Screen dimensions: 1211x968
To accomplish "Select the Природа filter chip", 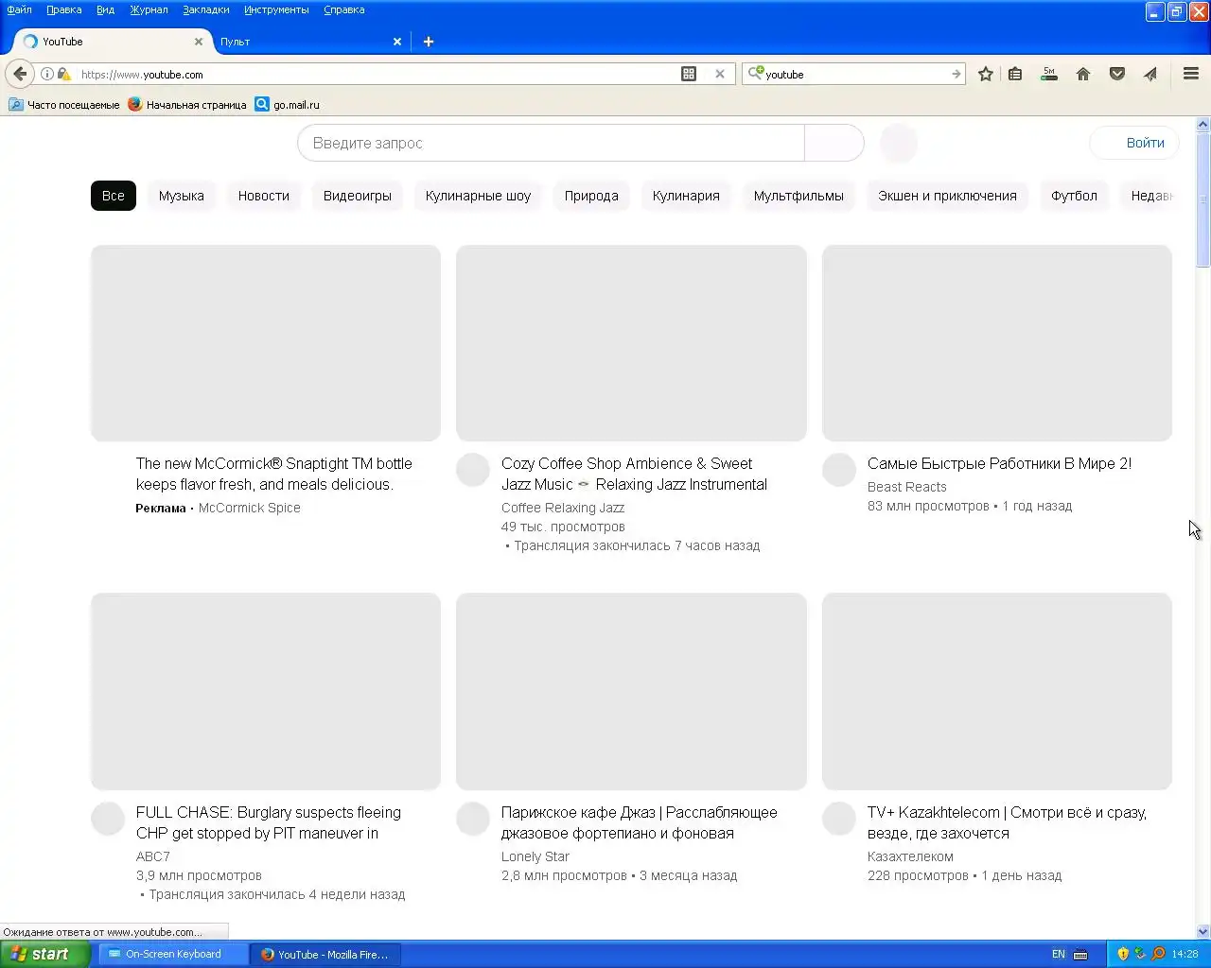I will (591, 196).
